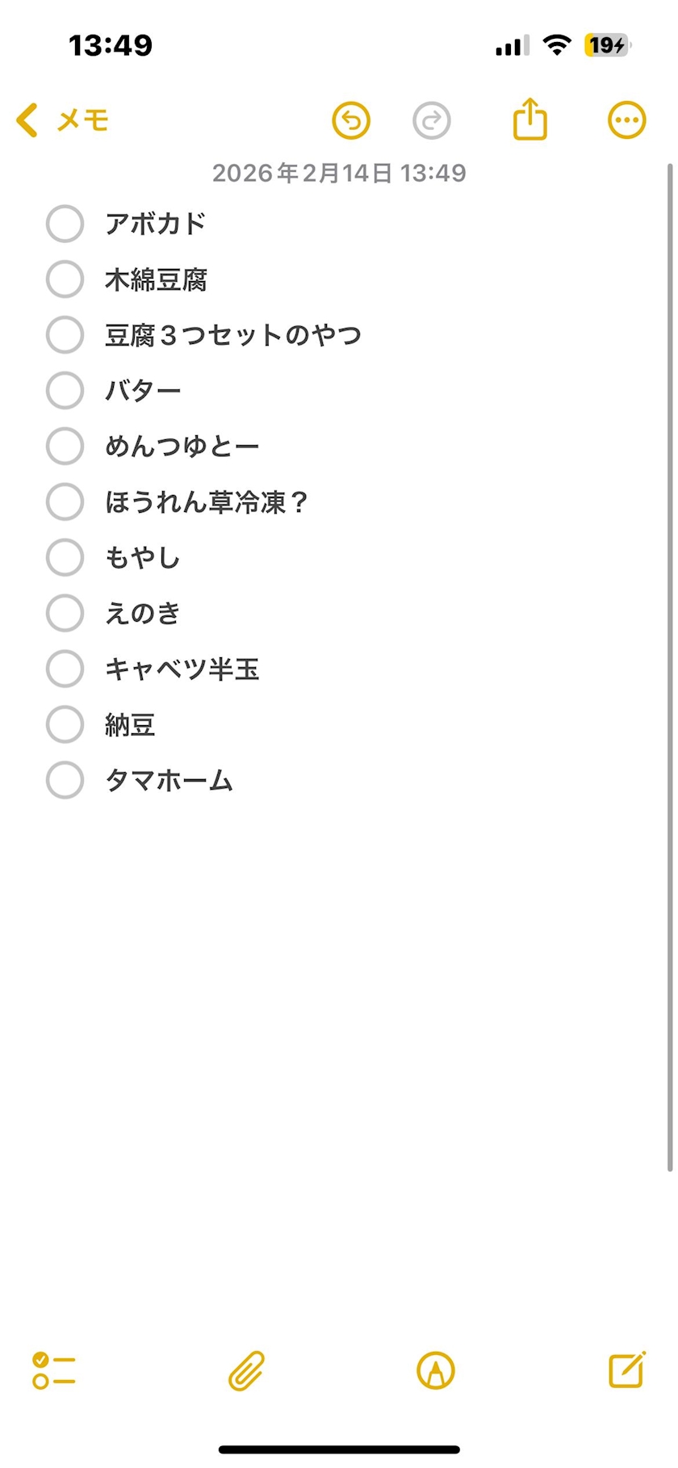The image size is (678, 1468).
Task: Tap the redo arrow icon
Action: [x=432, y=121]
